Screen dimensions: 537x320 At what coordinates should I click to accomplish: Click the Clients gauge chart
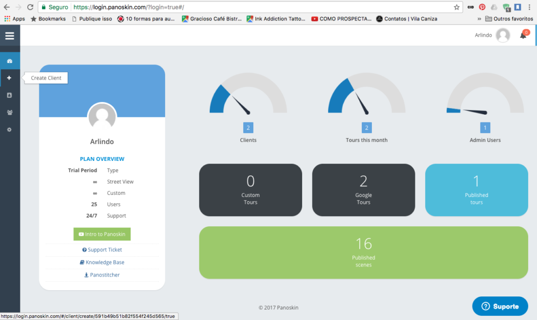click(x=248, y=97)
